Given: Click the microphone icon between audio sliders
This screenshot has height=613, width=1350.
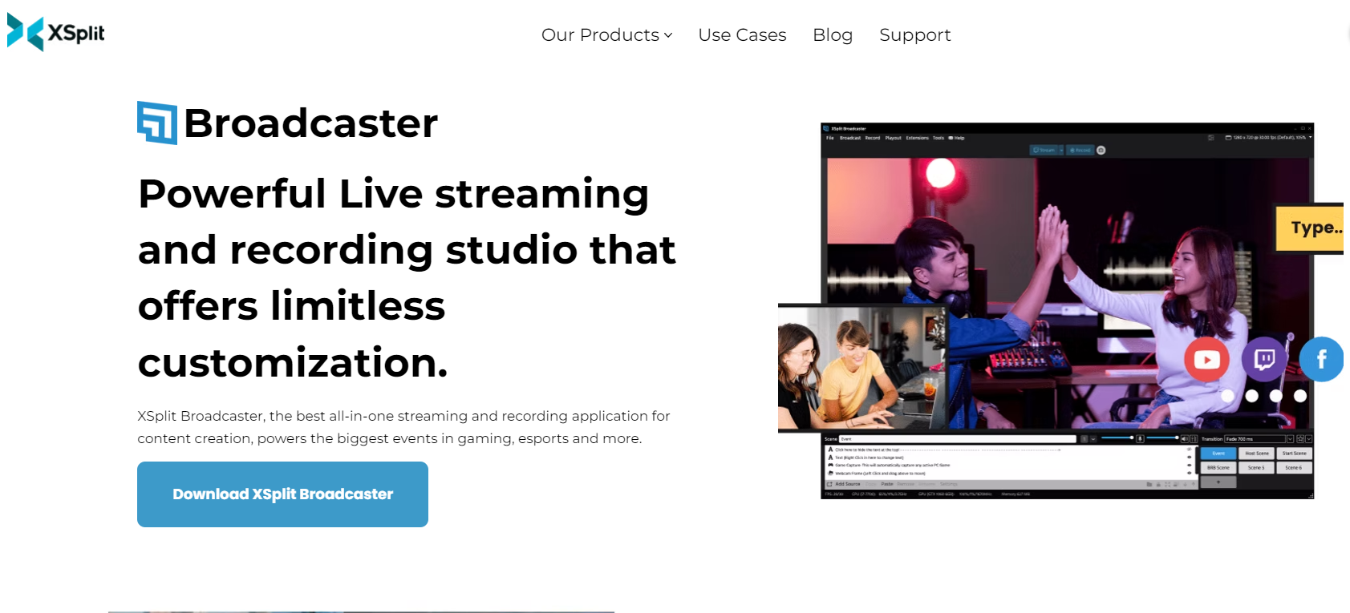Looking at the screenshot, I should 1140,439.
